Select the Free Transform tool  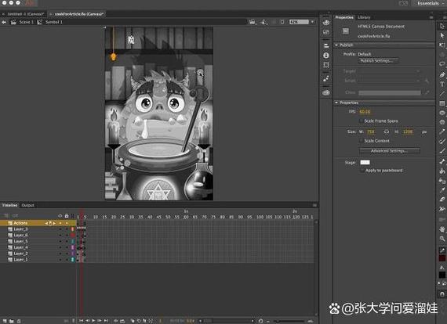click(442, 45)
